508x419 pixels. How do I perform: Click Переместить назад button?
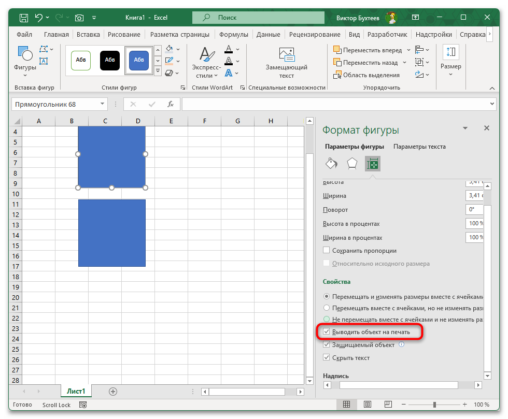(x=365, y=63)
